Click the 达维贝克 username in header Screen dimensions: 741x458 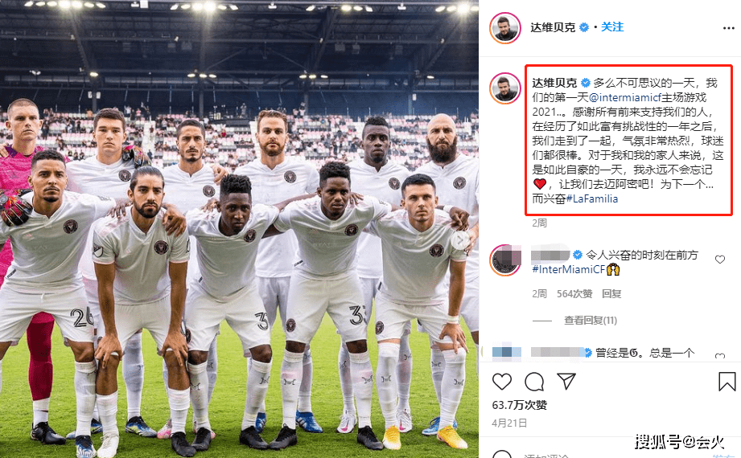click(x=553, y=27)
